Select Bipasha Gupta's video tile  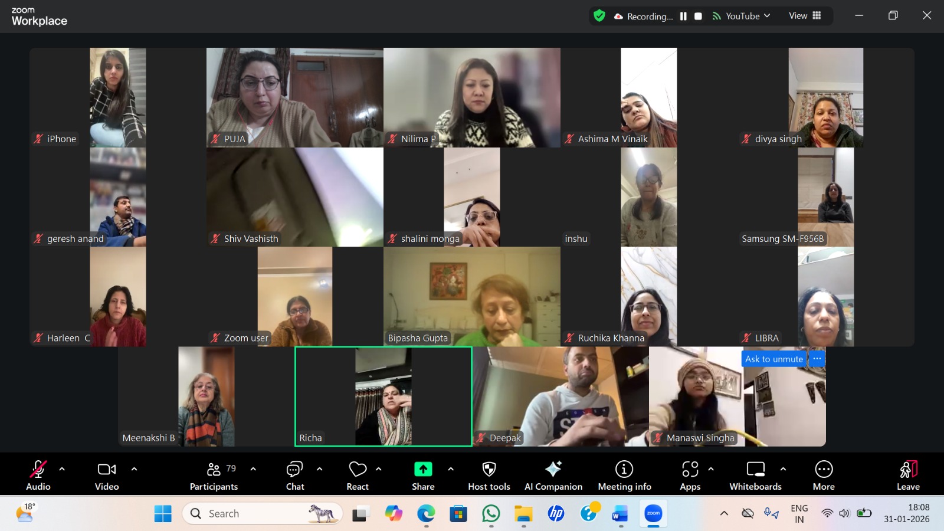(x=472, y=296)
